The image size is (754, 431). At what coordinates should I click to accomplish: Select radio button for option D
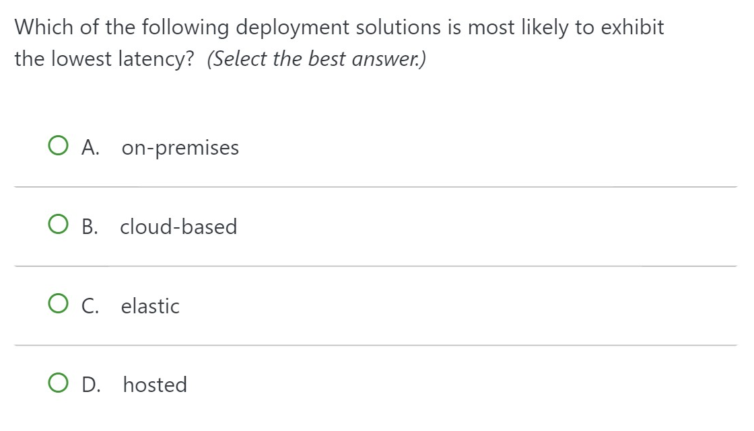58,383
